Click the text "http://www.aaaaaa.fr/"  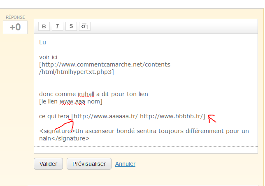106,116
